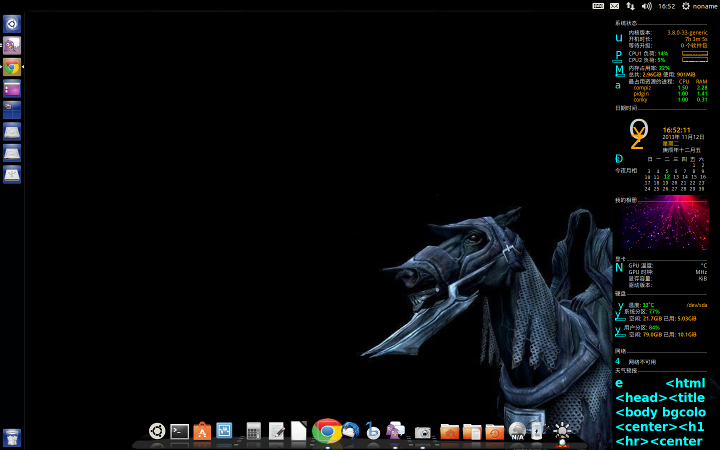
Task: Click the /dev/sda disk label
Action: pyautogui.click(x=697, y=305)
